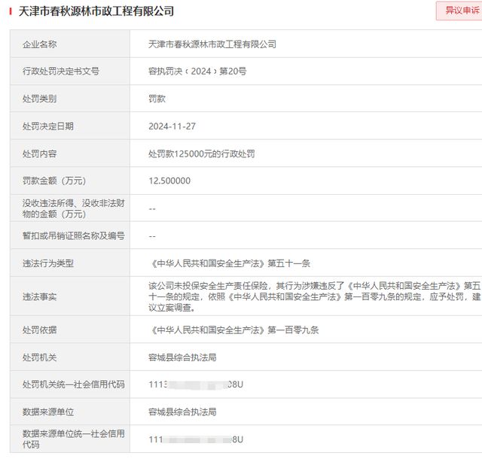Select 容城县综合执法局 in 数据来源单位 row
The height and width of the screenshot is (465, 482).
[182, 412]
